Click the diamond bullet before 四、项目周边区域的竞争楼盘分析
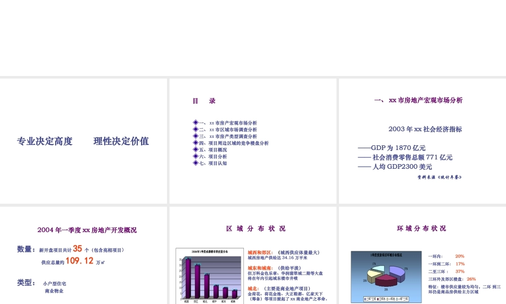Viewport: 506px width, 304px height. (195, 142)
